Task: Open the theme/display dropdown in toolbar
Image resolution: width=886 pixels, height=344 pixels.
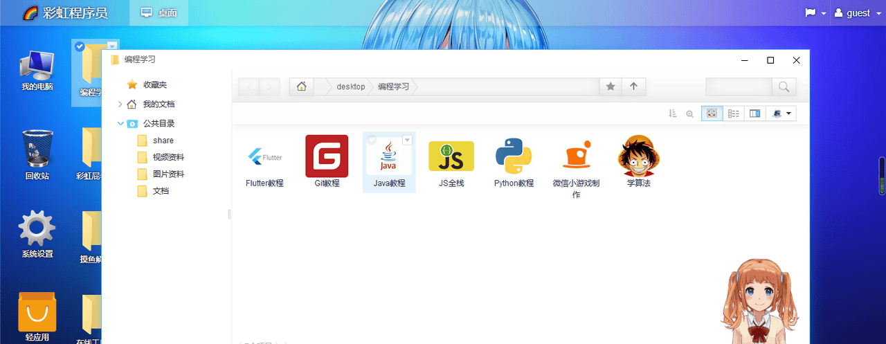Action: pyautogui.click(x=781, y=114)
